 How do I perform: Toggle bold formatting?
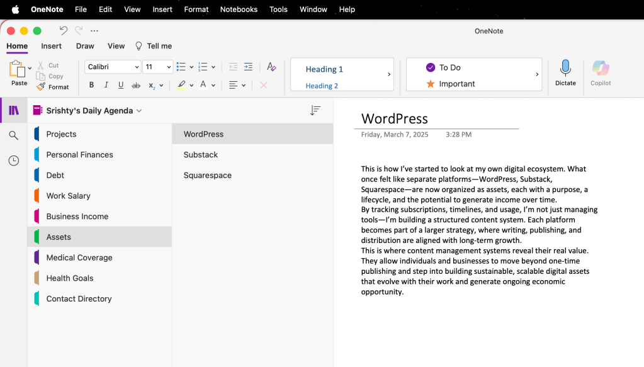tap(91, 85)
